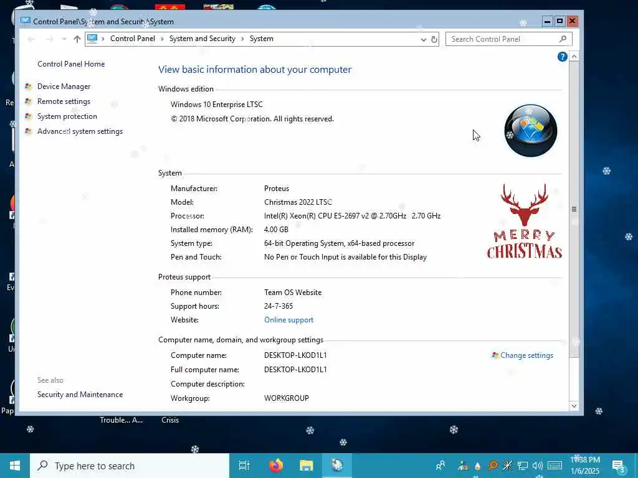638x478 pixels.
Task: Click the shield icon beside System protection
Action: coord(28,116)
